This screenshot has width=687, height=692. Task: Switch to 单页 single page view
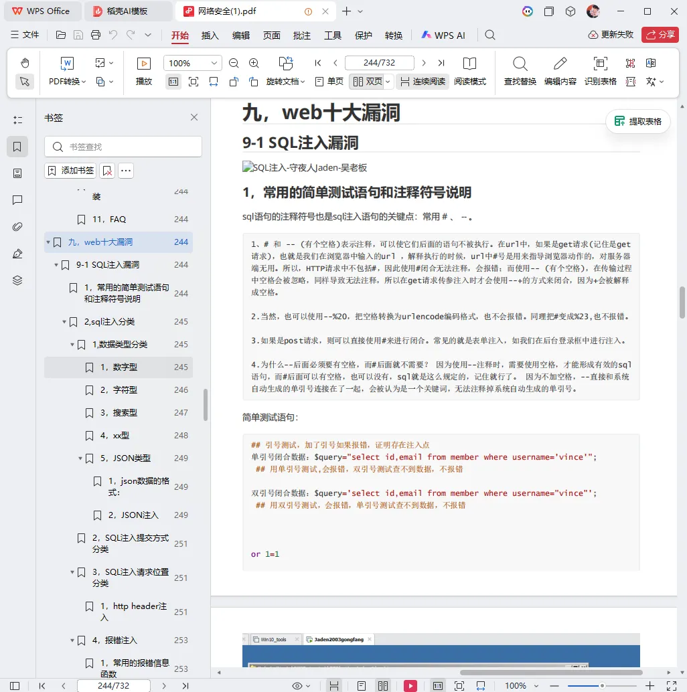(x=329, y=82)
